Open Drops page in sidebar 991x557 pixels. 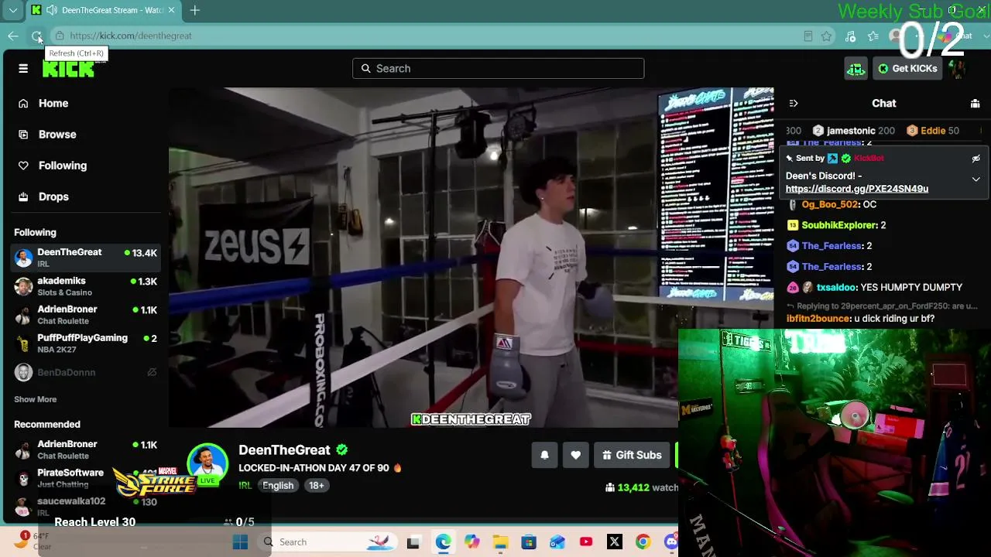tap(53, 196)
